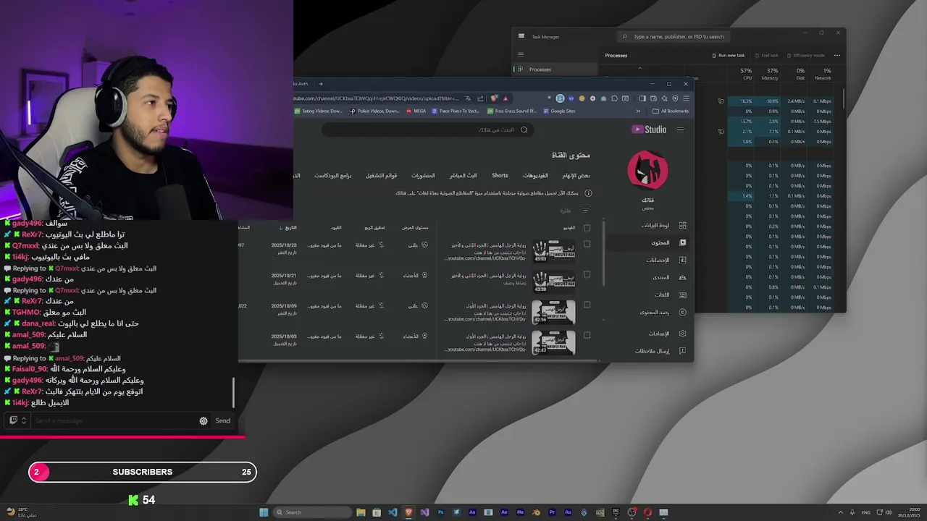Open visibility dropdown علني for first video
Viewport: 927px width, 521px height.
point(418,245)
